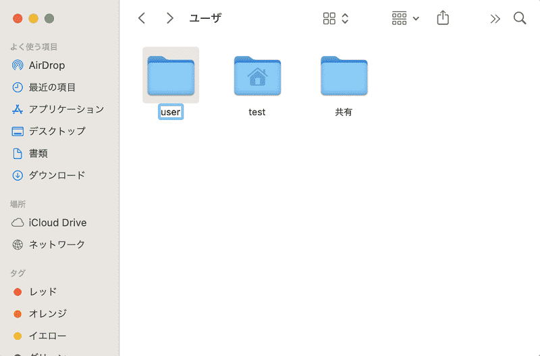Show more toolbar items chevrons
This screenshot has width=540, height=356.
click(495, 19)
